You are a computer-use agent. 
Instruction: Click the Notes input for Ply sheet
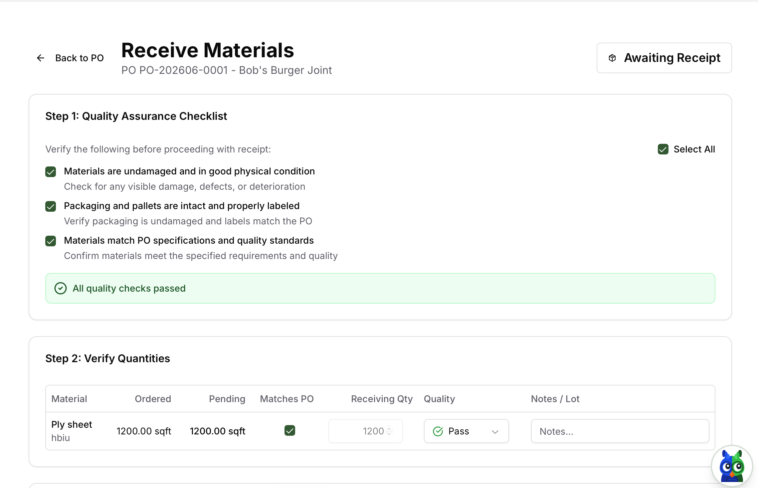pos(620,431)
